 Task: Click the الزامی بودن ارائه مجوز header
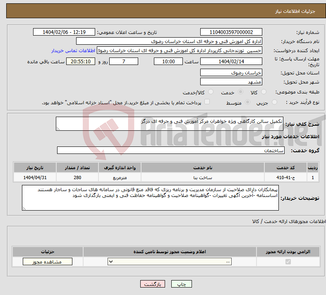(x=288, y=252)
